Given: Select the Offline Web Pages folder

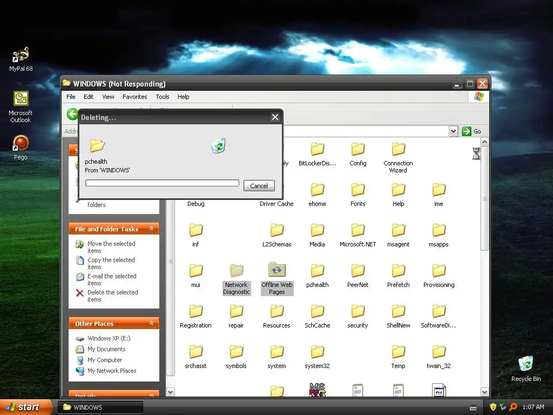Looking at the screenshot, I should coord(277,279).
